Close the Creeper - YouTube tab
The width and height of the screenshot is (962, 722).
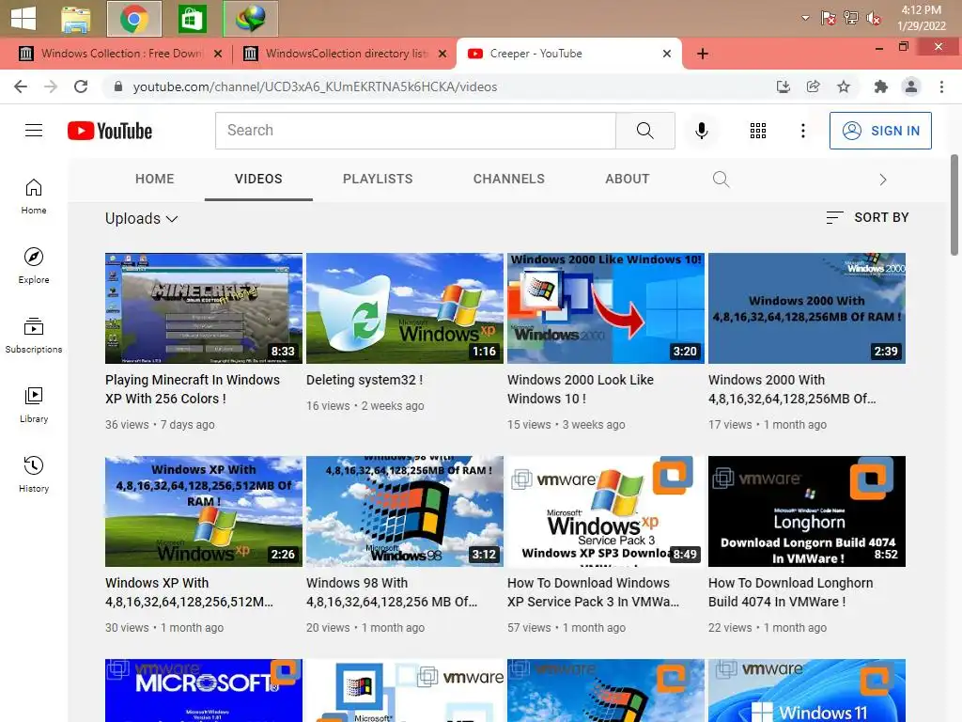pyautogui.click(x=667, y=54)
